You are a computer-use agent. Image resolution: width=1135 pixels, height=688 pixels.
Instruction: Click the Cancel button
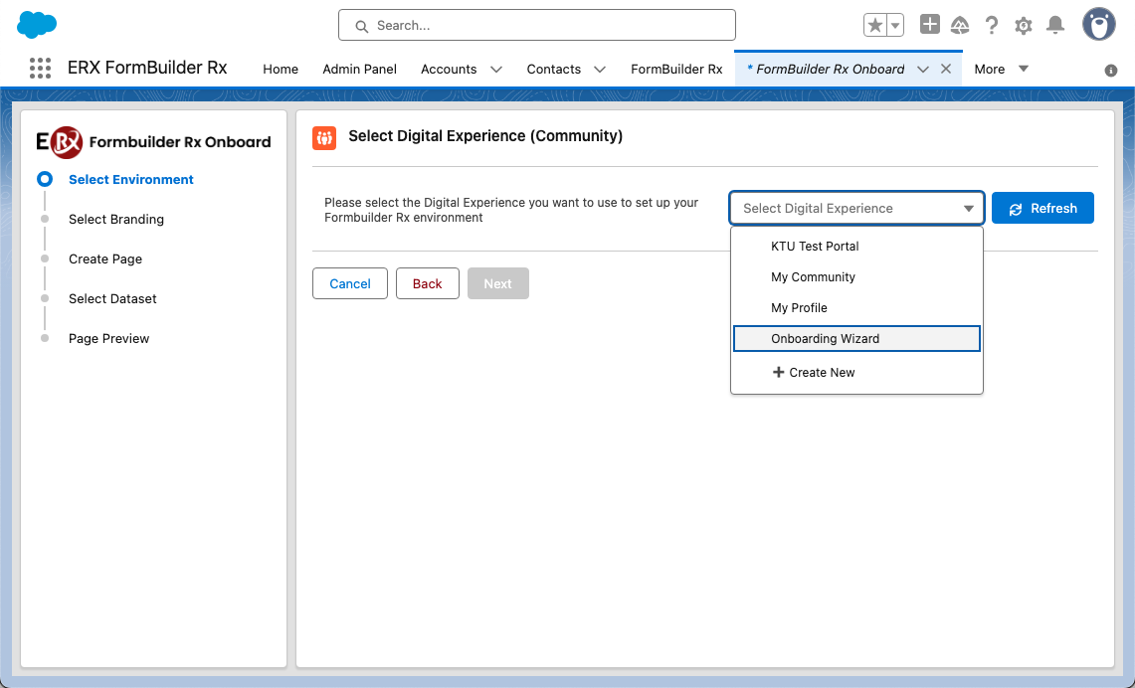[350, 283]
